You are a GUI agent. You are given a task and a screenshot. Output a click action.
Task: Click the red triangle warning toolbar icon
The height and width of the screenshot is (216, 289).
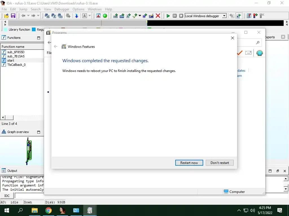pos(98,16)
